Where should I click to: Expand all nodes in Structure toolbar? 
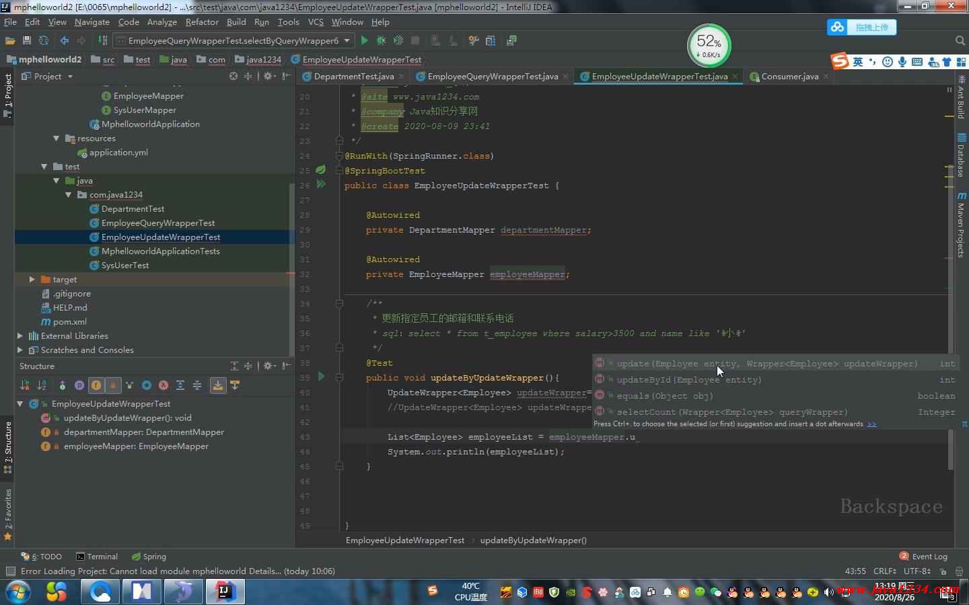click(180, 385)
